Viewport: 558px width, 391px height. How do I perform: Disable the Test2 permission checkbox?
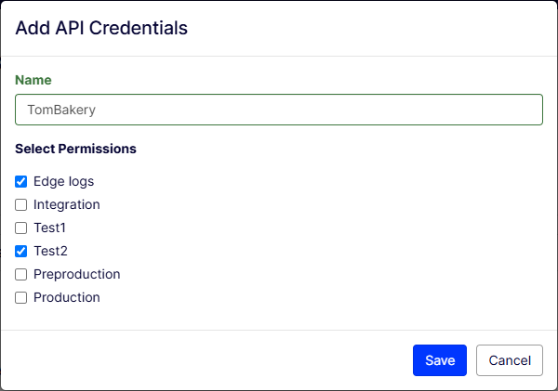click(21, 251)
